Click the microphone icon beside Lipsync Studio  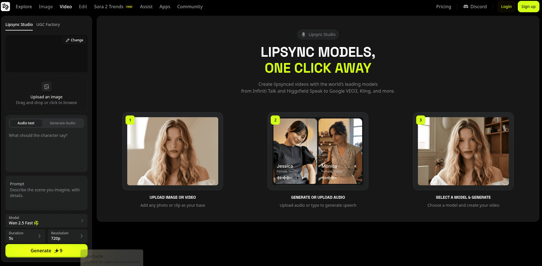(304, 34)
